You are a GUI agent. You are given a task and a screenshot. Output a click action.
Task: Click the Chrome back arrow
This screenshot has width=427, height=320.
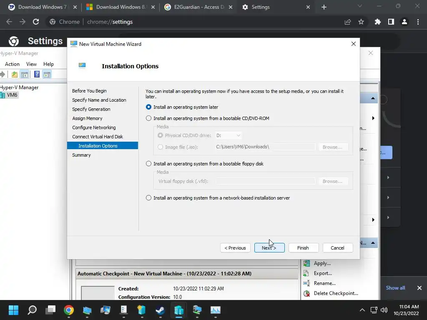(x=9, y=22)
